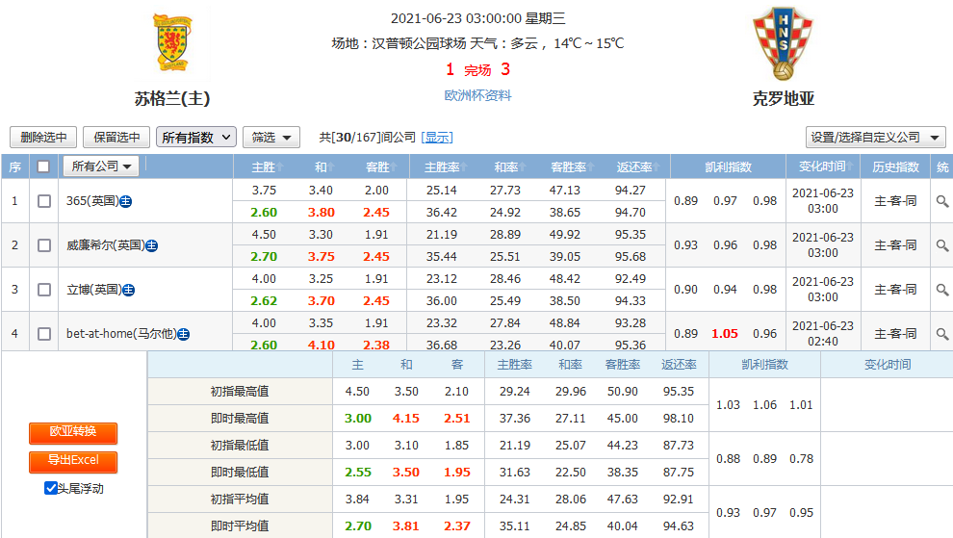
Task: Check the 365(英国) row checkbox
Action: (x=43, y=201)
